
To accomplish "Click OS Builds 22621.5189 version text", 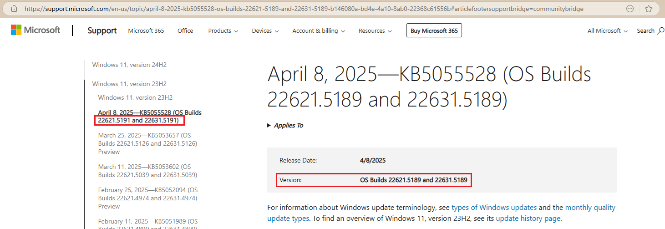I will 414,180.
